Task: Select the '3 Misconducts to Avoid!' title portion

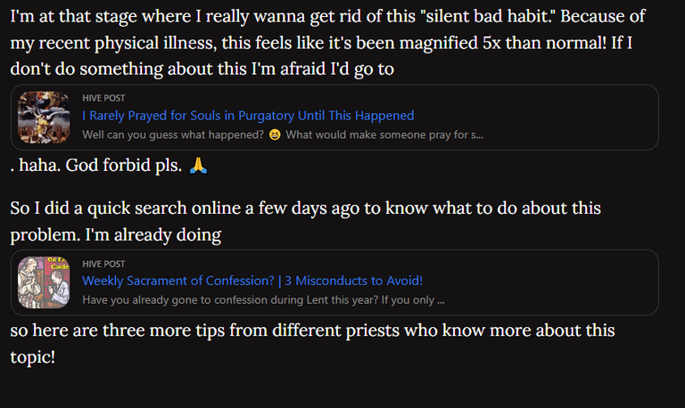Action: [354, 281]
